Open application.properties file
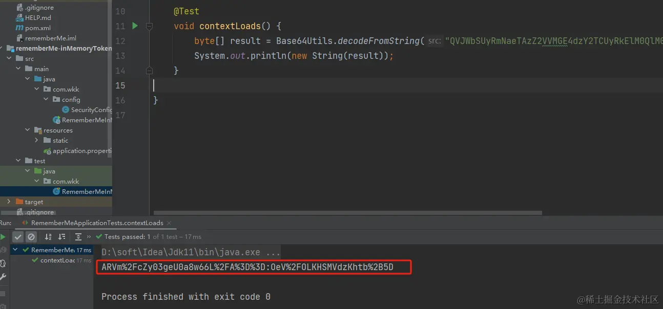Image resolution: width=663 pixels, height=309 pixels. 82,151
